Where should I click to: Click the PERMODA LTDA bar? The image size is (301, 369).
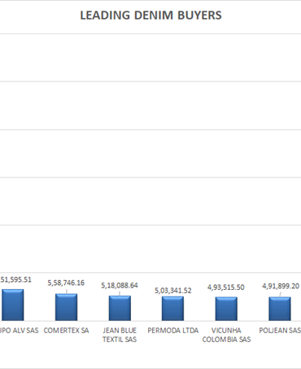[172, 309]
